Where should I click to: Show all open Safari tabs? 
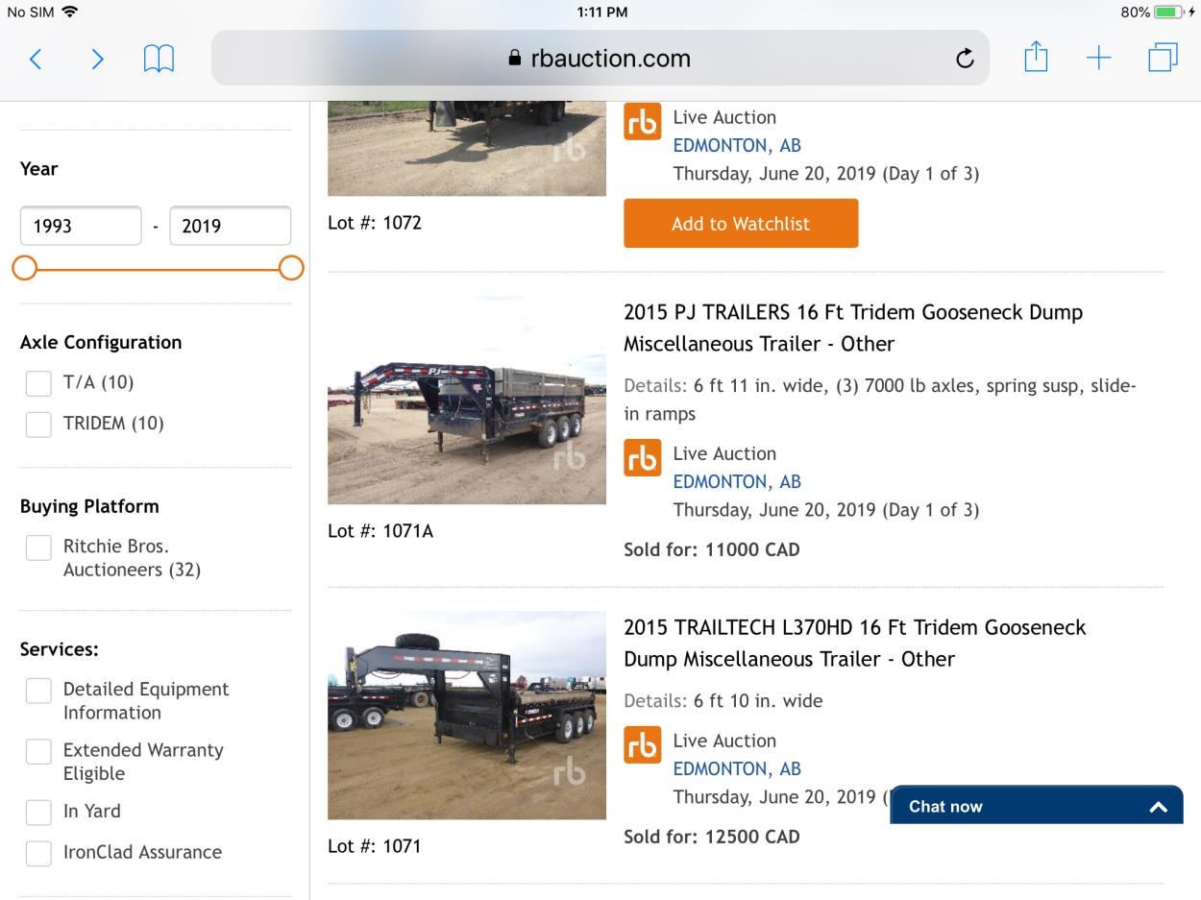1163,59
